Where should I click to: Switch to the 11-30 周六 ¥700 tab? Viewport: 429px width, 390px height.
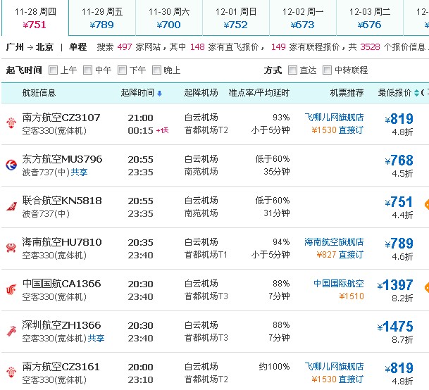pos(169,18)
